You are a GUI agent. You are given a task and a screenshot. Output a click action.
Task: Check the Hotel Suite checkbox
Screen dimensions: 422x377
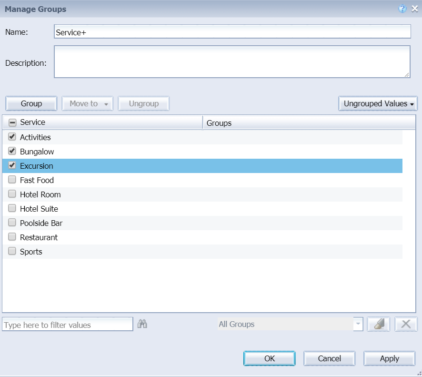[12, 208]
